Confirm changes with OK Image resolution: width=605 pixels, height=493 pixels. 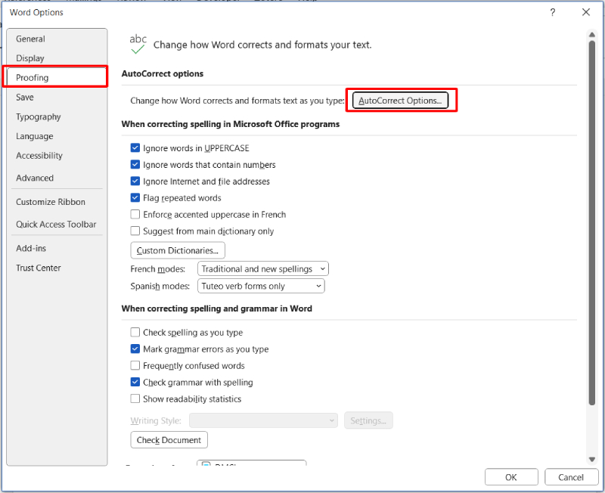pos(511,477)
